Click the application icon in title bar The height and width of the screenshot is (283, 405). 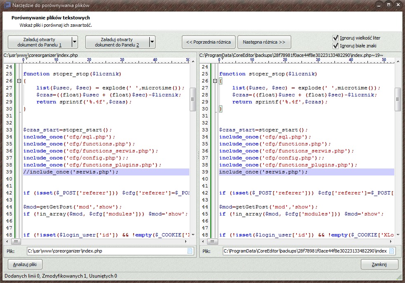pos(7,5)
